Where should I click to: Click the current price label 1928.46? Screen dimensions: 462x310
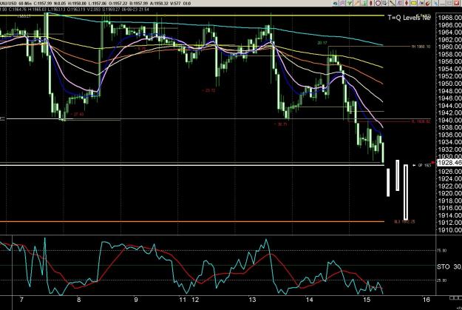449,163
